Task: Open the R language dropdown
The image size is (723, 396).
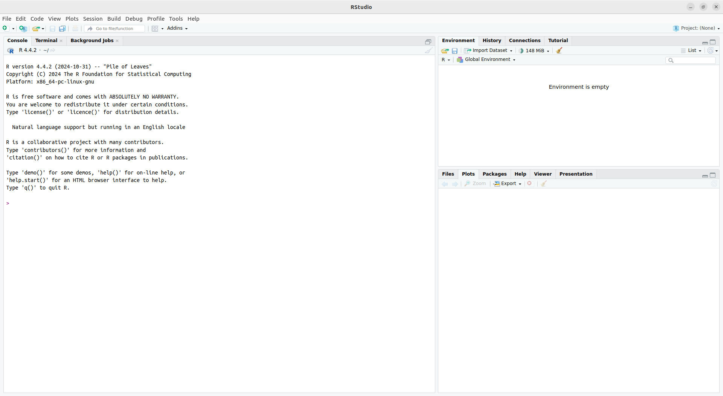Action: tap(446, 60)
